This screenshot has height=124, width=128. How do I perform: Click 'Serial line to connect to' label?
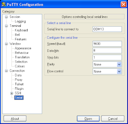coord(63,29)
